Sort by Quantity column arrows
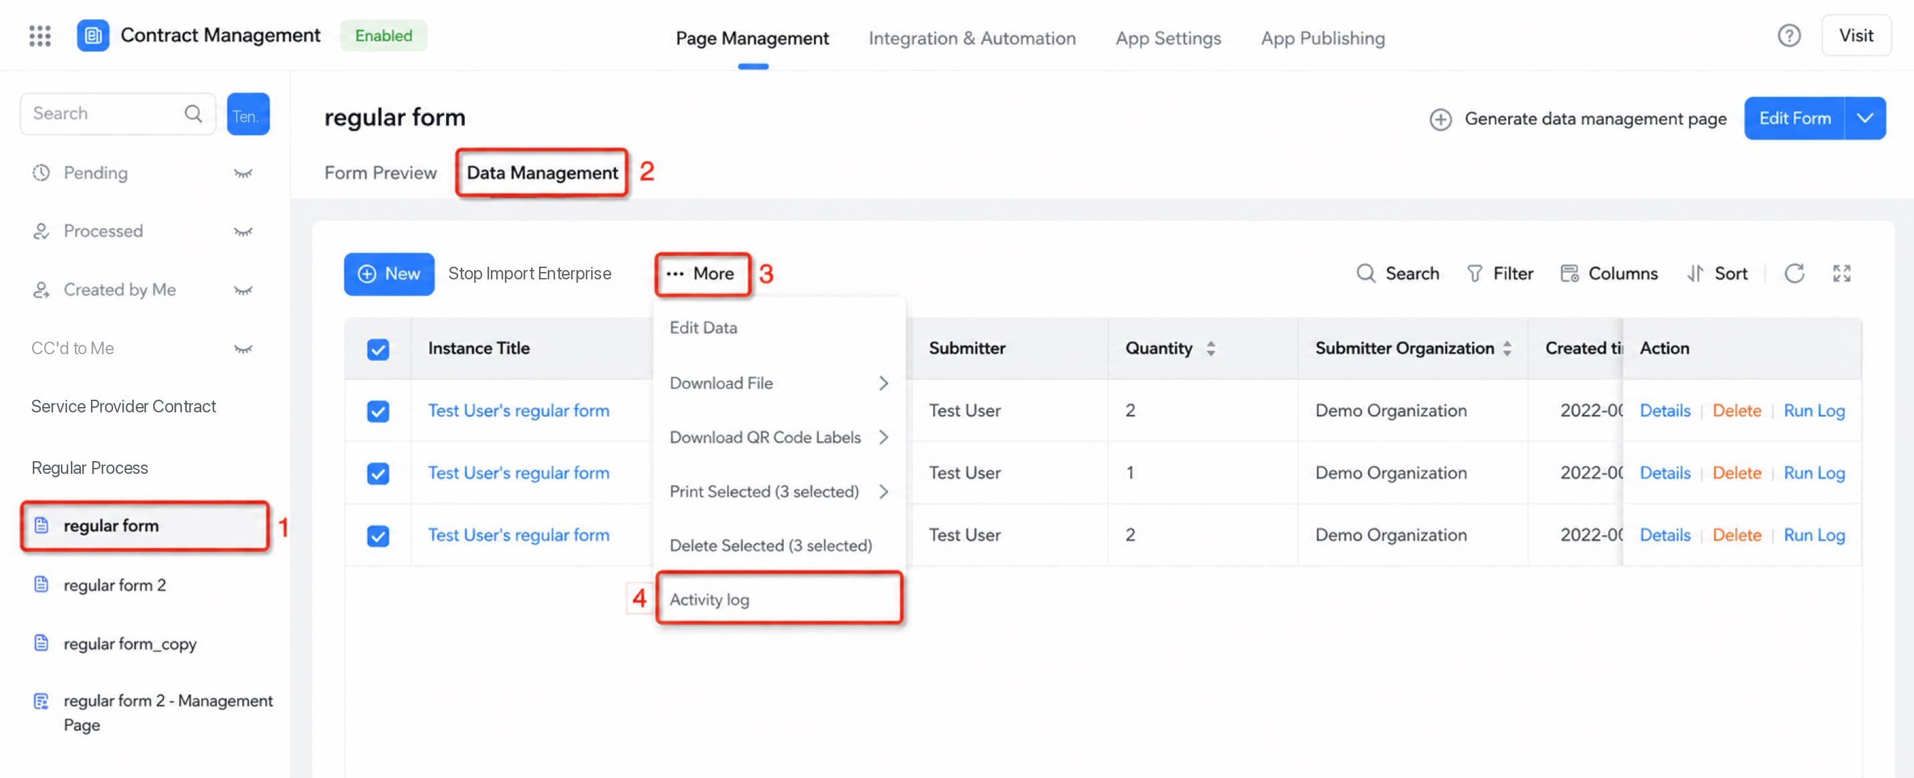The height and width of the screenshot is (778, 1914). tap(1210, 348)
